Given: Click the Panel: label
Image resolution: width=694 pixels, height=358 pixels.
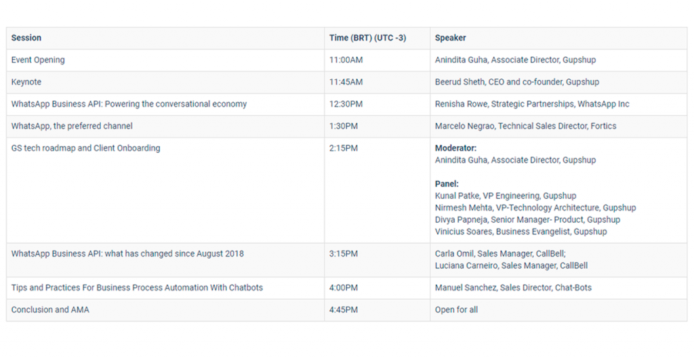Looking at the screenshot, I should (x=447, y=184).
